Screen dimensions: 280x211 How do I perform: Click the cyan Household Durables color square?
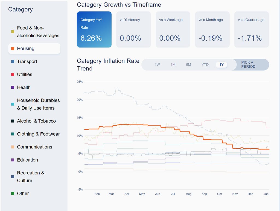tap(13, 104)
